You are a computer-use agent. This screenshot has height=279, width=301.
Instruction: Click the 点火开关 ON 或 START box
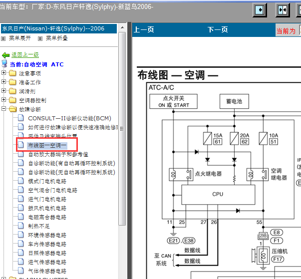pyautogui.click(x=174, y=101)
